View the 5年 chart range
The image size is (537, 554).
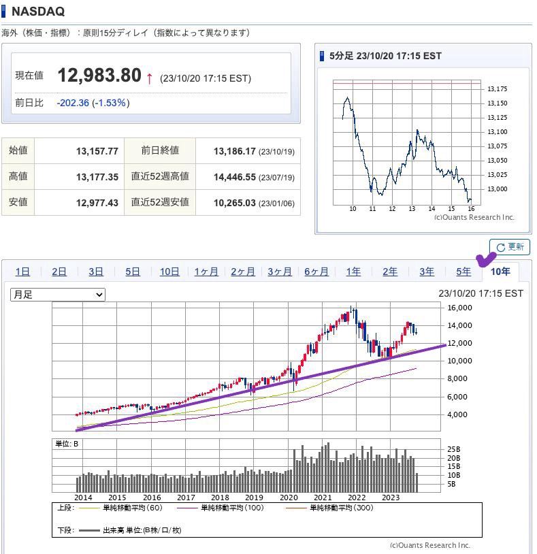tap(463, 272)
